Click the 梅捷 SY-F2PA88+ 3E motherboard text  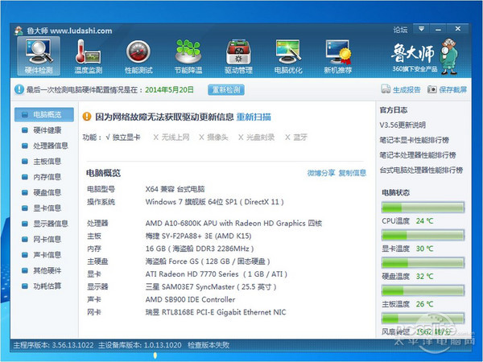point(198,236)
